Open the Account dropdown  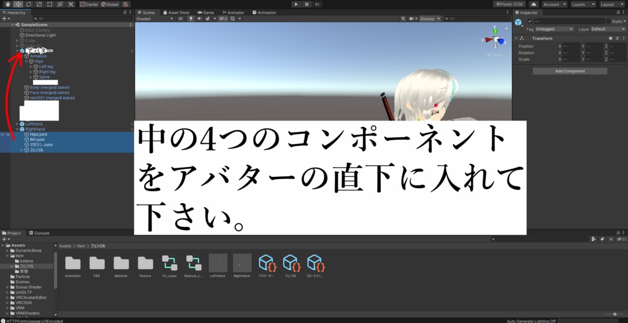(x=554, y=4)
